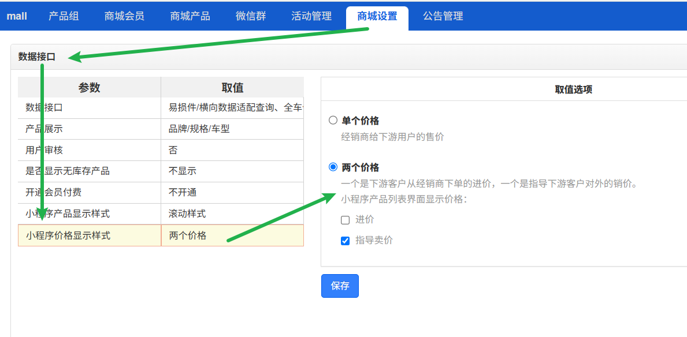Select the 数据接口 parameter row
This screenshot has width=687, height=337.
pos(90,107)
